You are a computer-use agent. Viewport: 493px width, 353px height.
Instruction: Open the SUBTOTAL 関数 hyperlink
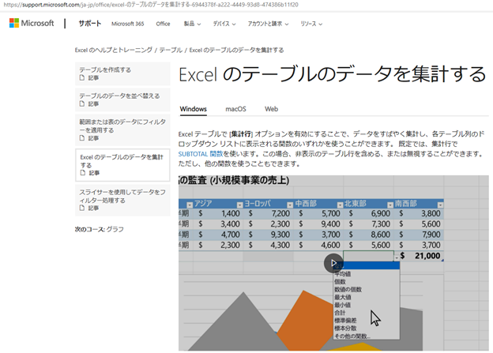201,154
